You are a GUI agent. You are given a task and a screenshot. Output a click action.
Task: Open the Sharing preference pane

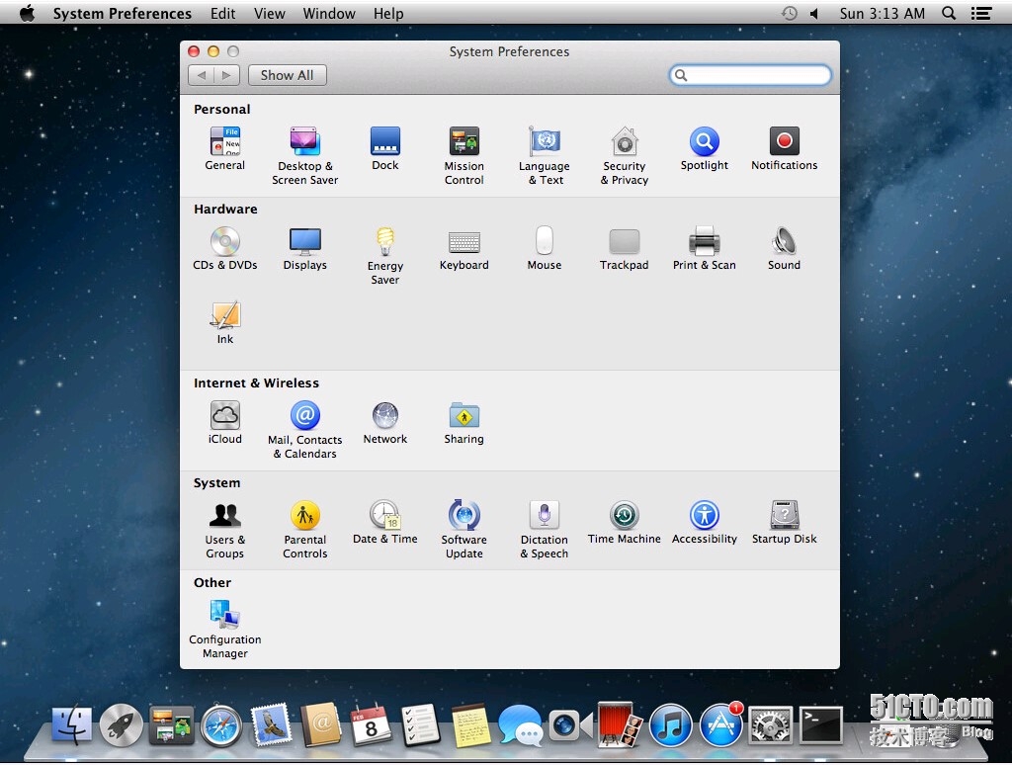[464, 423]
